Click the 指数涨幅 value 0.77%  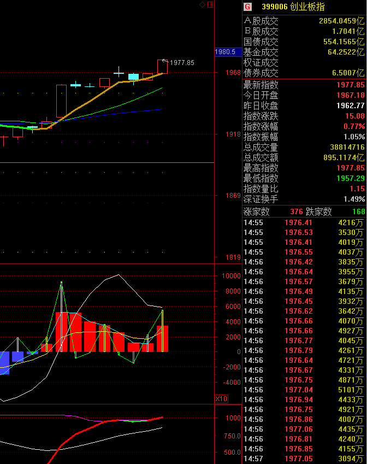(x=354, y=126)
